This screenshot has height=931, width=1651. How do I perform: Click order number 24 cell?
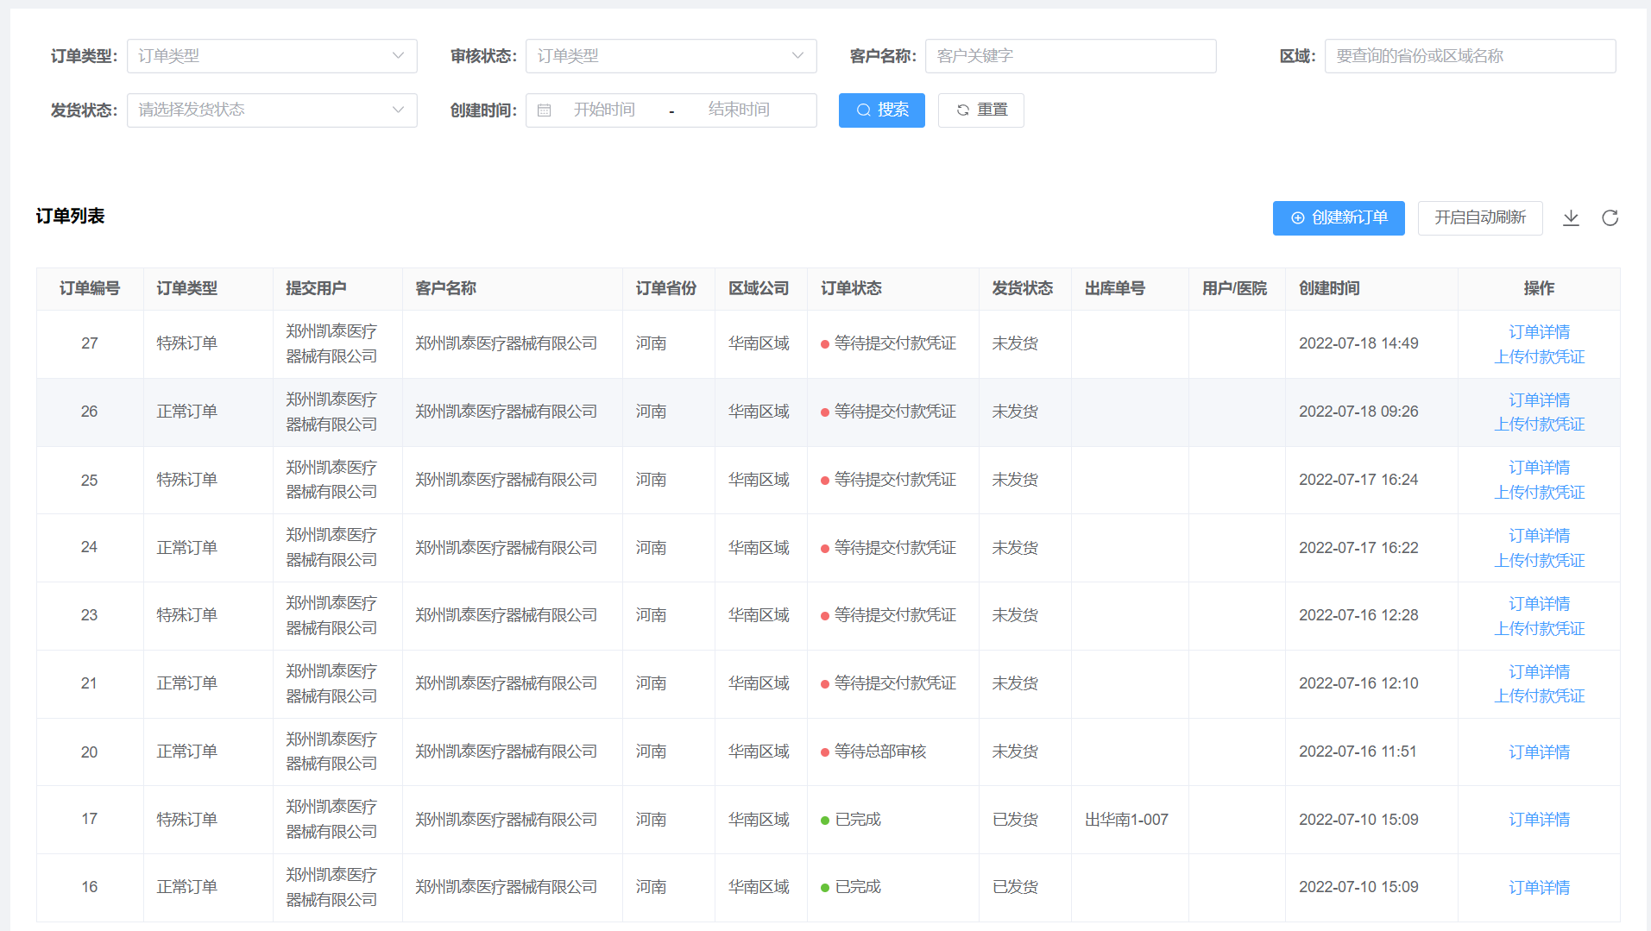point(90,547)
